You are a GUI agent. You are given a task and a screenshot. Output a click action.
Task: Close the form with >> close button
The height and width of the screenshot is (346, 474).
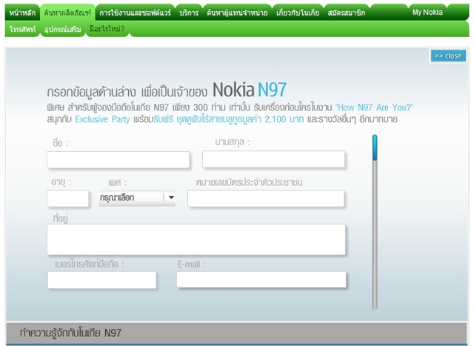[448, 56]
